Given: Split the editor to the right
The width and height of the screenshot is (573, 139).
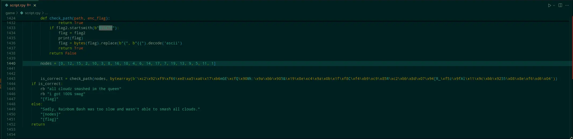Looking at the screenshot, I should tap(560, 5).
